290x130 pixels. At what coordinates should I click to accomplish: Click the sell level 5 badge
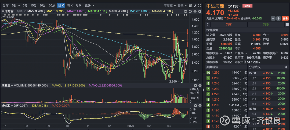pos(208,100)
